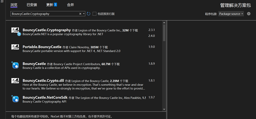Click the update available arrow badge
The height and width of the screenshot is (119, 256).
coord(19,34)
